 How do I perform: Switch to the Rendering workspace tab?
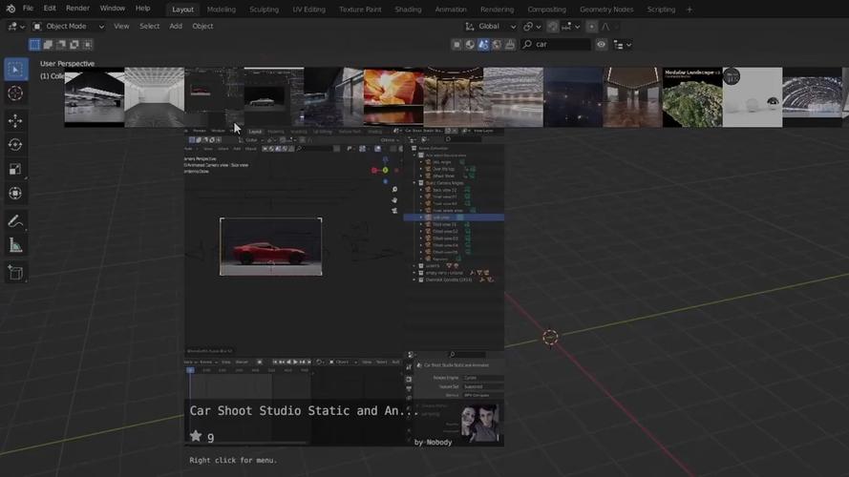(497, 10)
